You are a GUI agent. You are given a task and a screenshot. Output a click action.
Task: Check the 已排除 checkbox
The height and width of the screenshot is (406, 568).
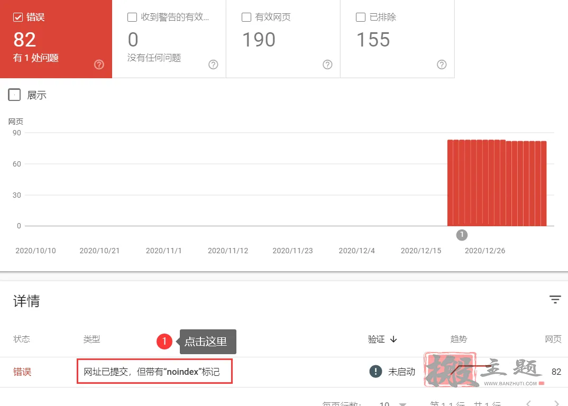pos(361,17)
